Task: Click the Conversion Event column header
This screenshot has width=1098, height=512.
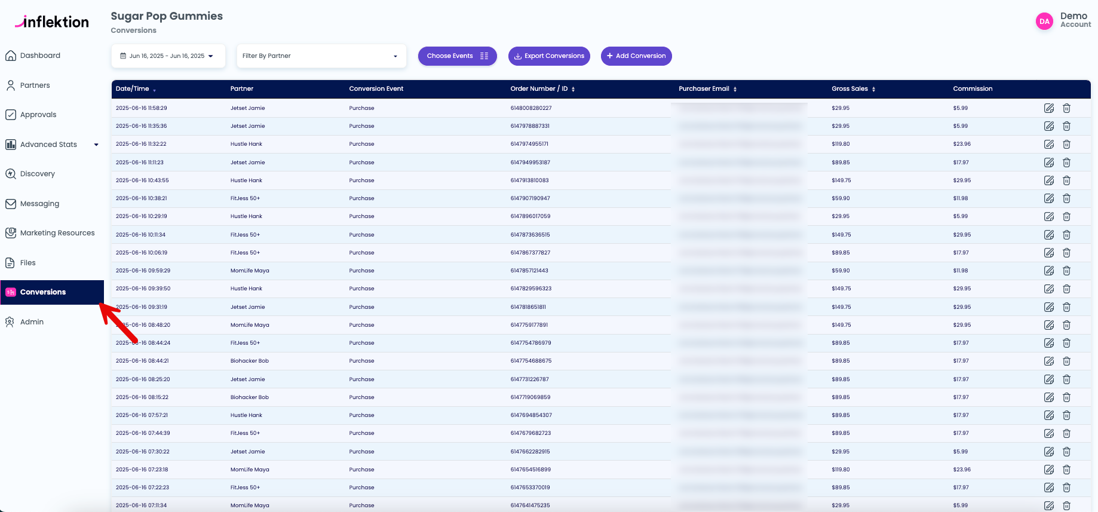Action: [x=376, y=89]
